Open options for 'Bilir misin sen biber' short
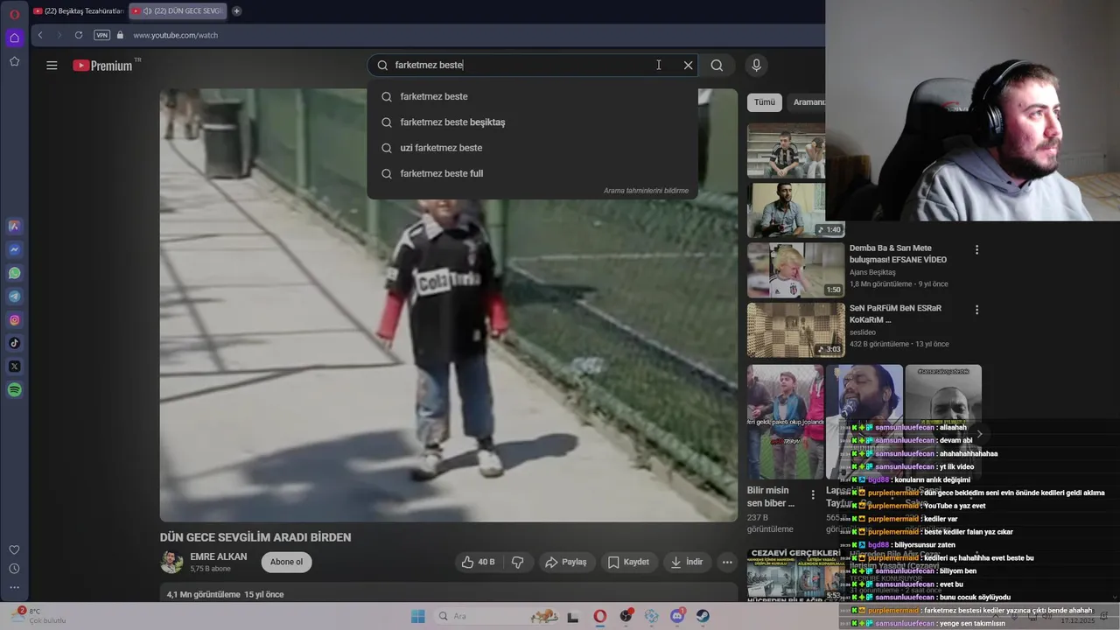This screenshot has width=1120, height=630. tap(813, 495)
